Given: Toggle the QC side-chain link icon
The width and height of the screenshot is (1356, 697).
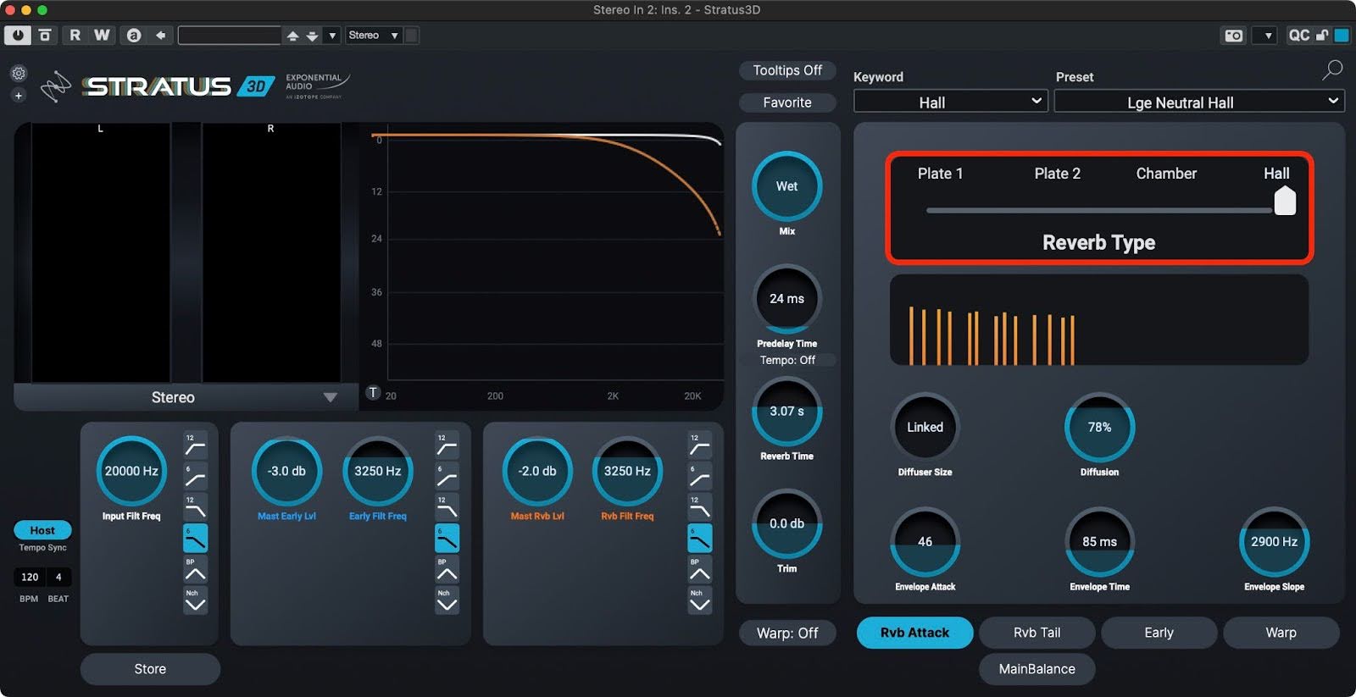Looking at the screenshot, I should pyautogui.click(x=1321, y=36).
